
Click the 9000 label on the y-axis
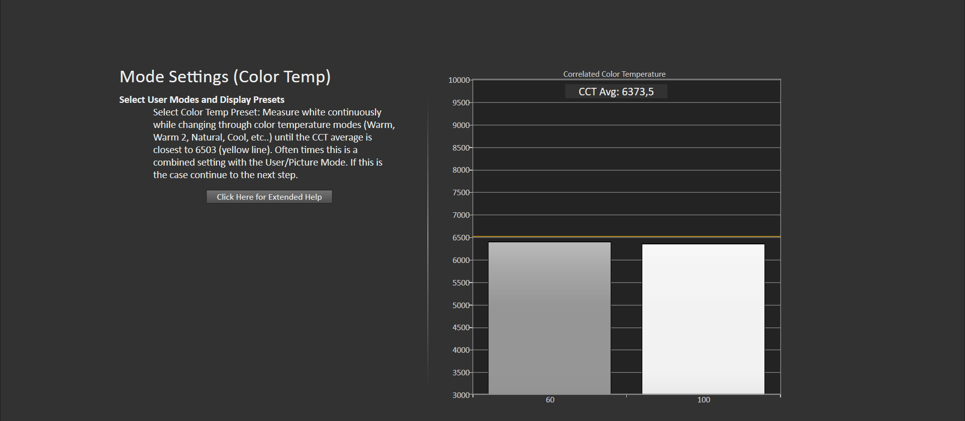click(460, 125)
